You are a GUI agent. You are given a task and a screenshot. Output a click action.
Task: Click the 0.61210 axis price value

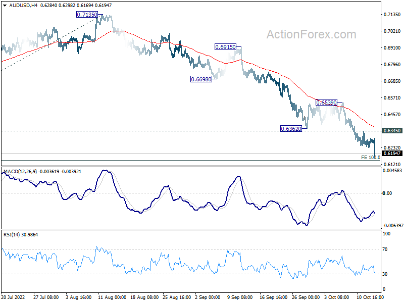click(392, 164)
